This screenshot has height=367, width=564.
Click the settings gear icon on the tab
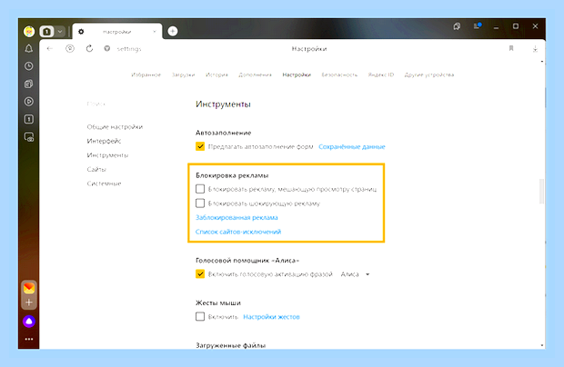point(81,32)
